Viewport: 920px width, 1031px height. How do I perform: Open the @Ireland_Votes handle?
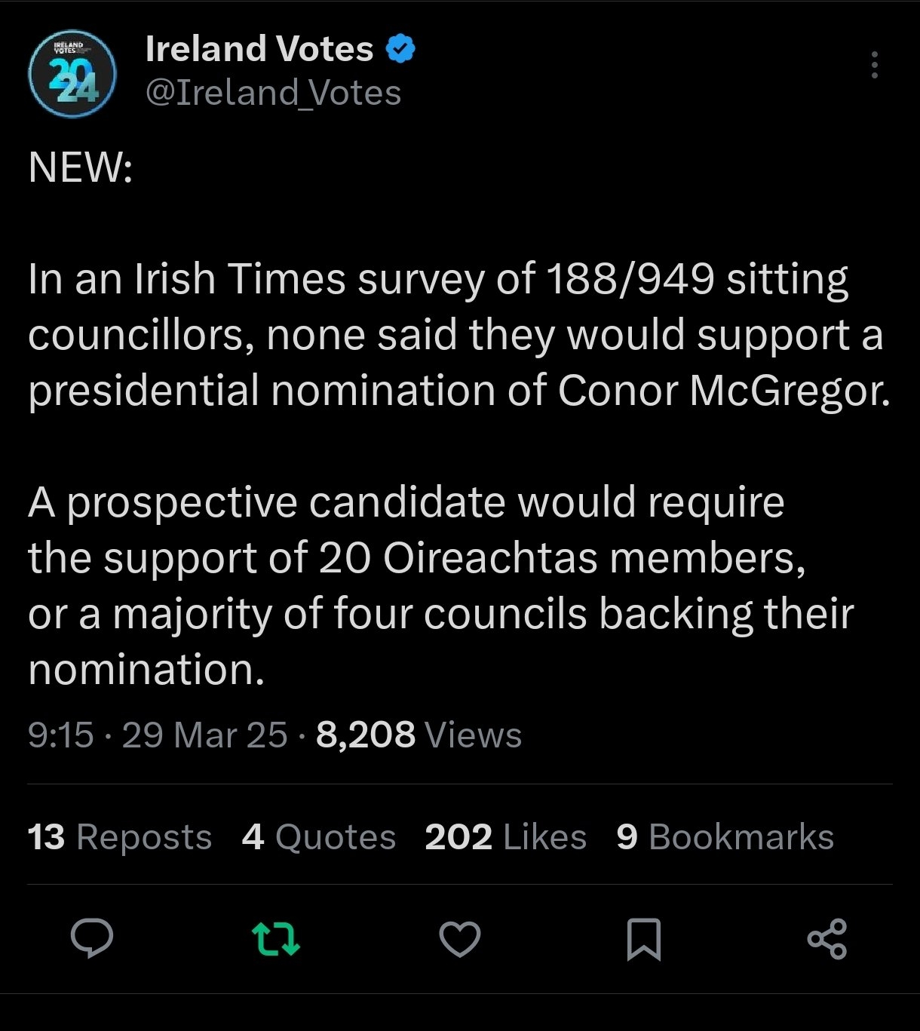click(273, 93)
